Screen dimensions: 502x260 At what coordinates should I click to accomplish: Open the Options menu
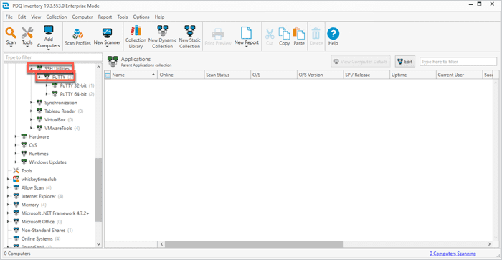[x=141, y=17]
